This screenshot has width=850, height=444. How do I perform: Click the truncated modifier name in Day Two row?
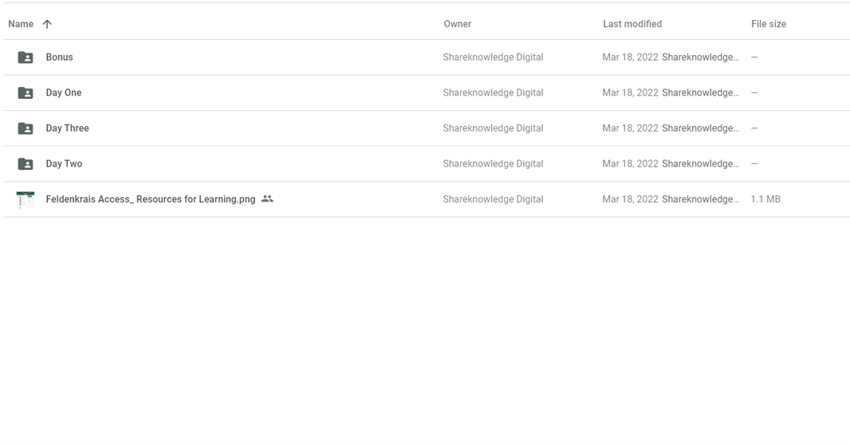700,164
